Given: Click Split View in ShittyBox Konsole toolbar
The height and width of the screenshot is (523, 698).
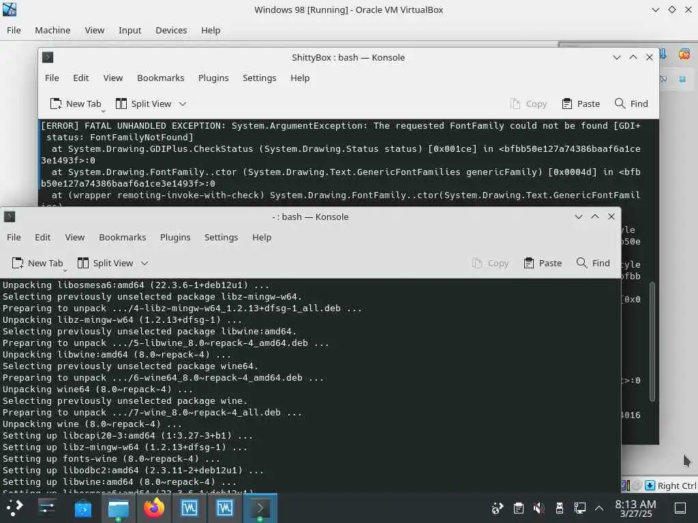Looking at the screenshot, I should 143,104.
